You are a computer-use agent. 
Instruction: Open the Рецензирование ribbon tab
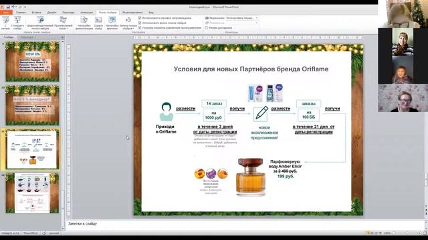[132, 13]
